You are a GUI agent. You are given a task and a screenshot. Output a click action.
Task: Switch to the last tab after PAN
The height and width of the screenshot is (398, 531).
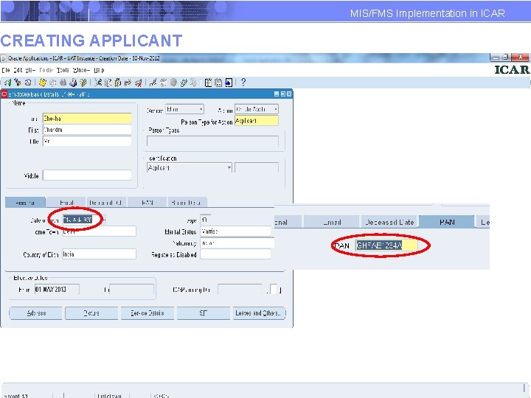click(x=187, y=203)
